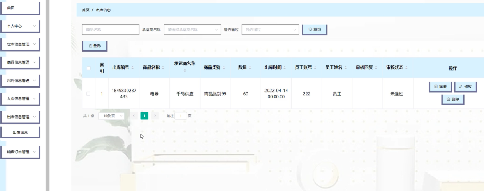This screenshot has width=484, height=191.
Task: Click the 查询 search button
Action: coord(315,29)
